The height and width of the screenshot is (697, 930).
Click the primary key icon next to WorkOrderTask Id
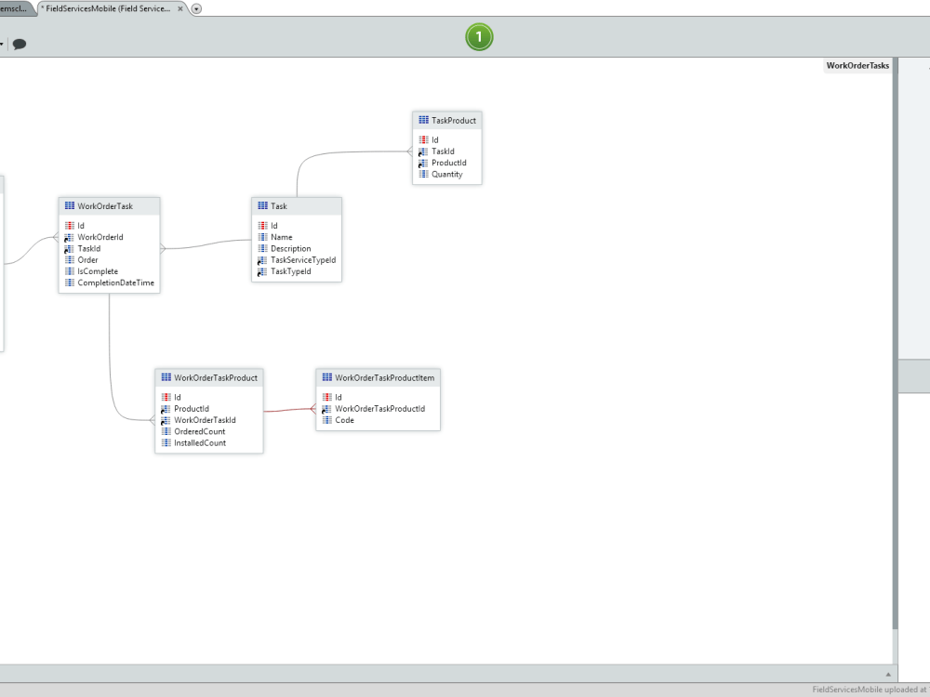click(x=69, y=225)
